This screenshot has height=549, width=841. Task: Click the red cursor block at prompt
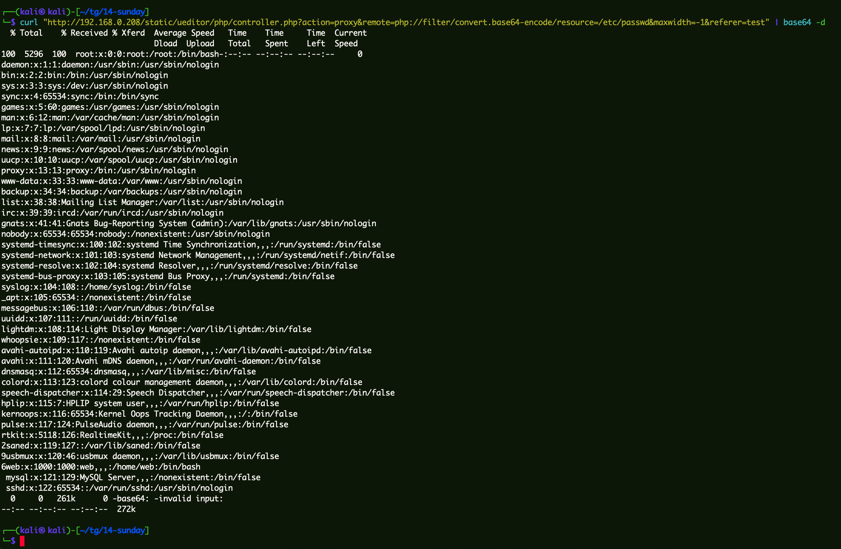coord(22,541)
